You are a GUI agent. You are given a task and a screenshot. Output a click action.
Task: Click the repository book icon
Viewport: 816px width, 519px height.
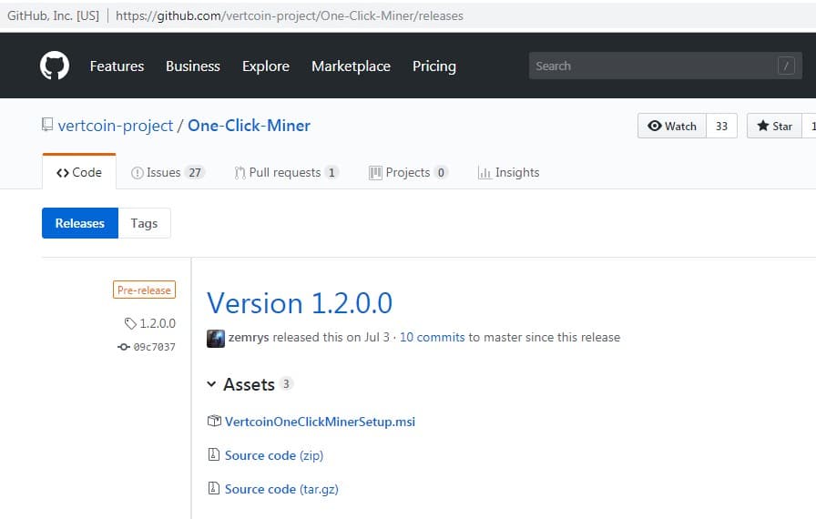coord(46,125)
